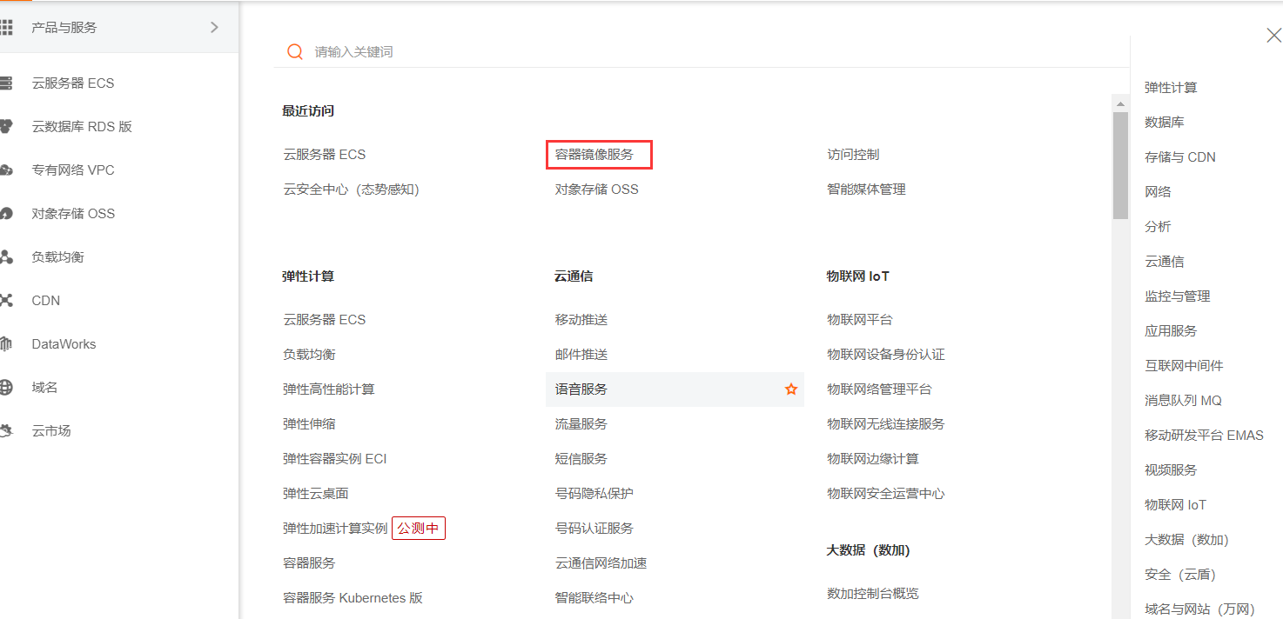This screenshot has width=1283, height=619.
Task: Open 访问控制 link
Action: [853, 155]
